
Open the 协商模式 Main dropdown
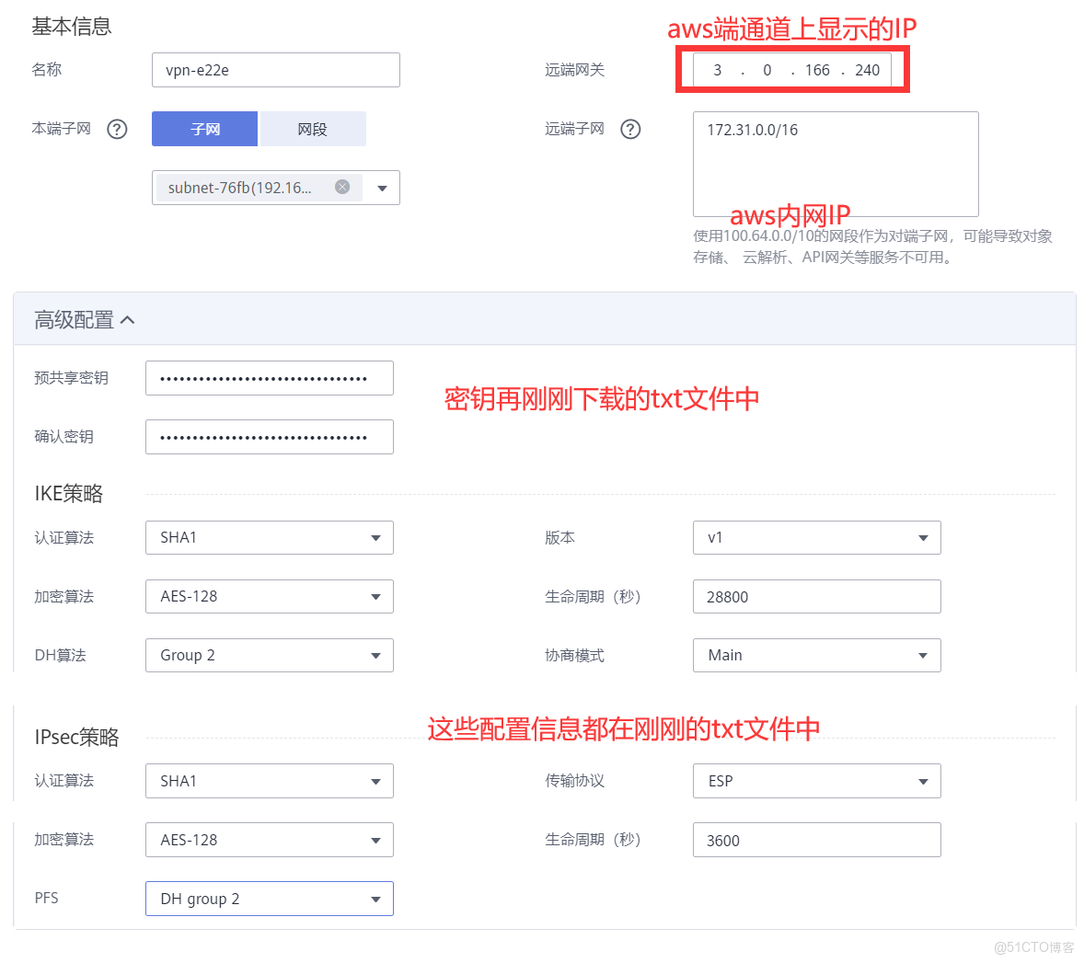pos(816,655)
